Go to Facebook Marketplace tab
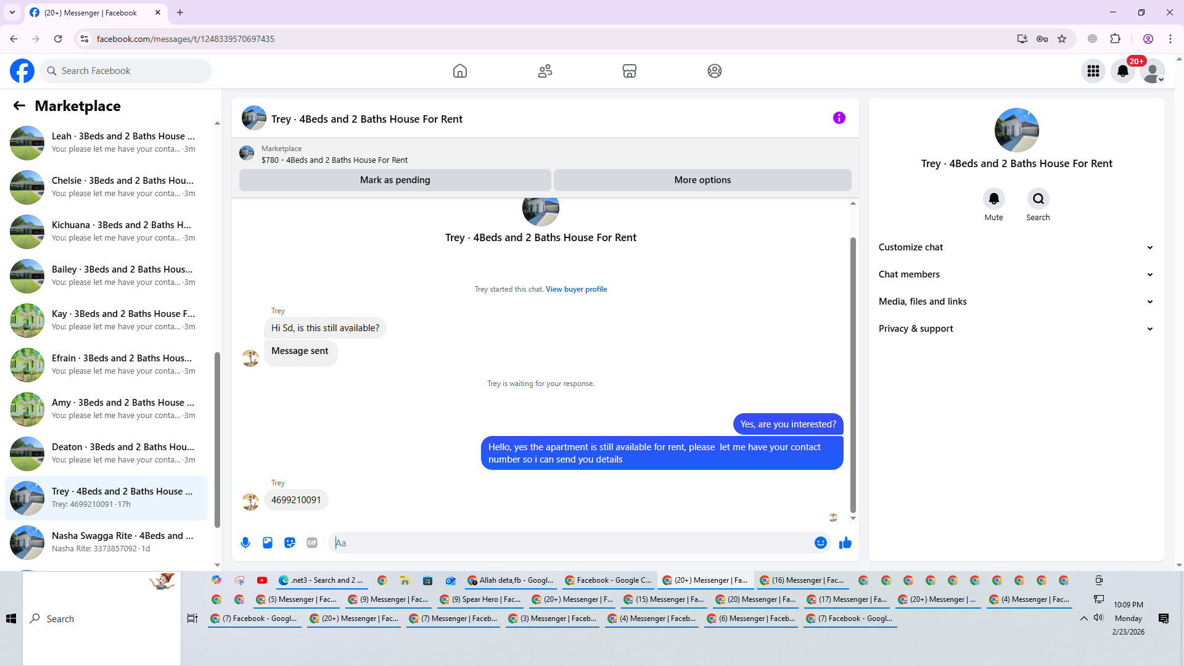1184x666 pixels. coord(629,71)
